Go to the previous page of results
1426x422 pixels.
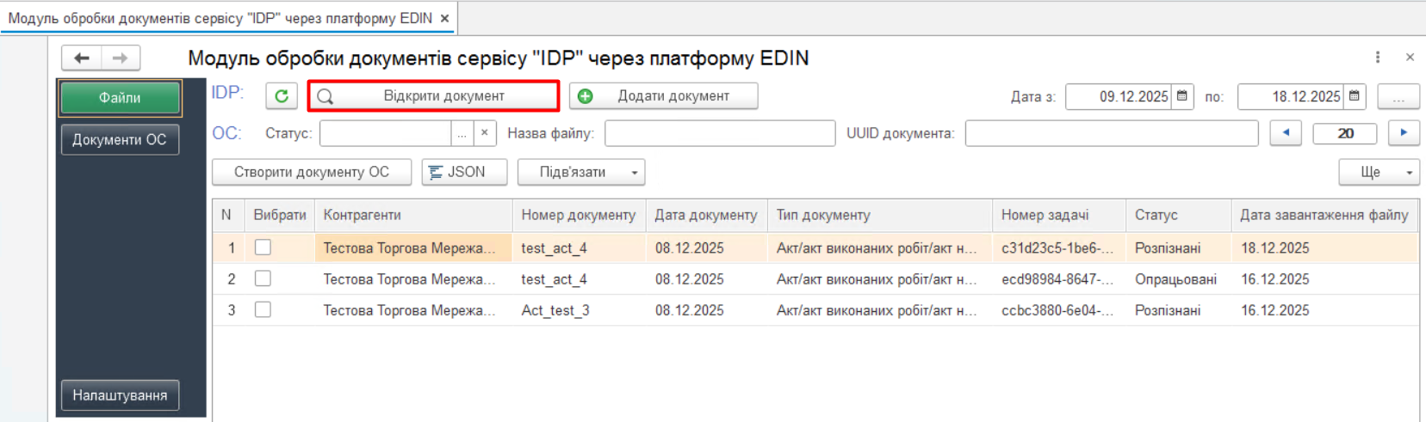point(1286,133)
